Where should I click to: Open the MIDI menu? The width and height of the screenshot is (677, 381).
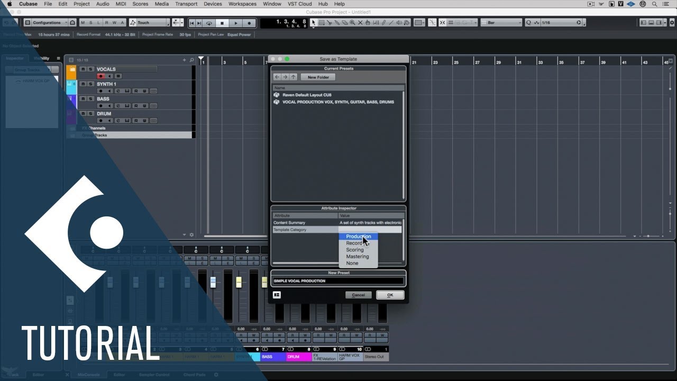121,4
